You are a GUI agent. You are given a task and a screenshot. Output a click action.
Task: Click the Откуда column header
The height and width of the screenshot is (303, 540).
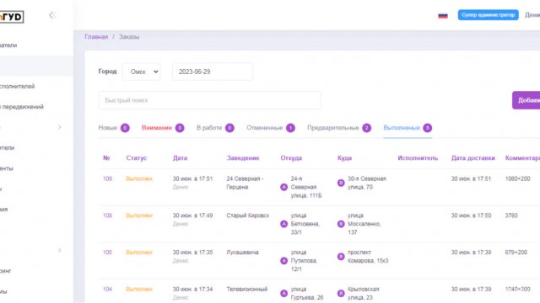click(x=291, y=158)
